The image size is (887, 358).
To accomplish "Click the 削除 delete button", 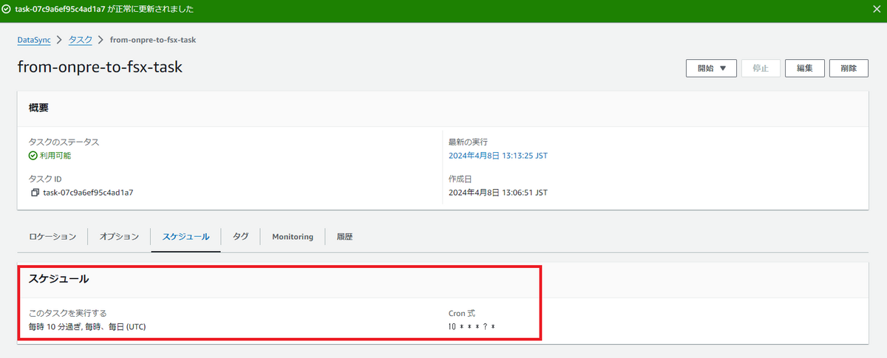I will point(849,68).
